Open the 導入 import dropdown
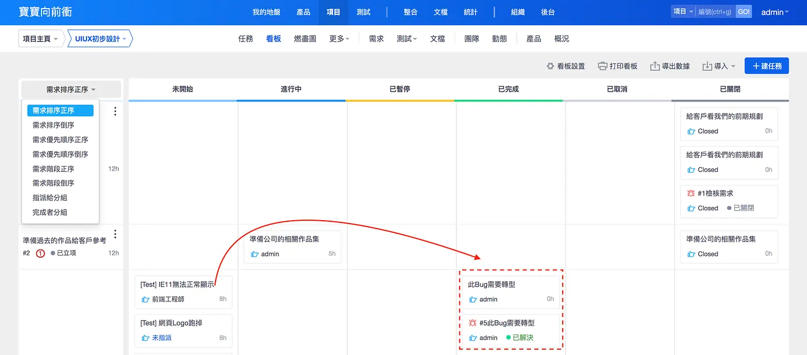The width and height of the screenshot is (807, 355). click(x=719, y=66)
